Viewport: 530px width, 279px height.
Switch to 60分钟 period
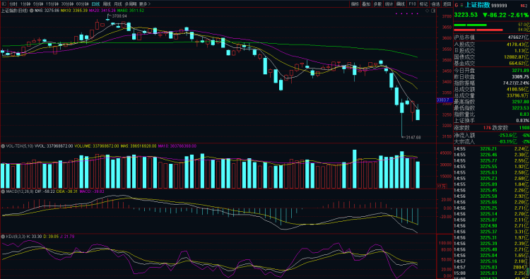point(82,4)
